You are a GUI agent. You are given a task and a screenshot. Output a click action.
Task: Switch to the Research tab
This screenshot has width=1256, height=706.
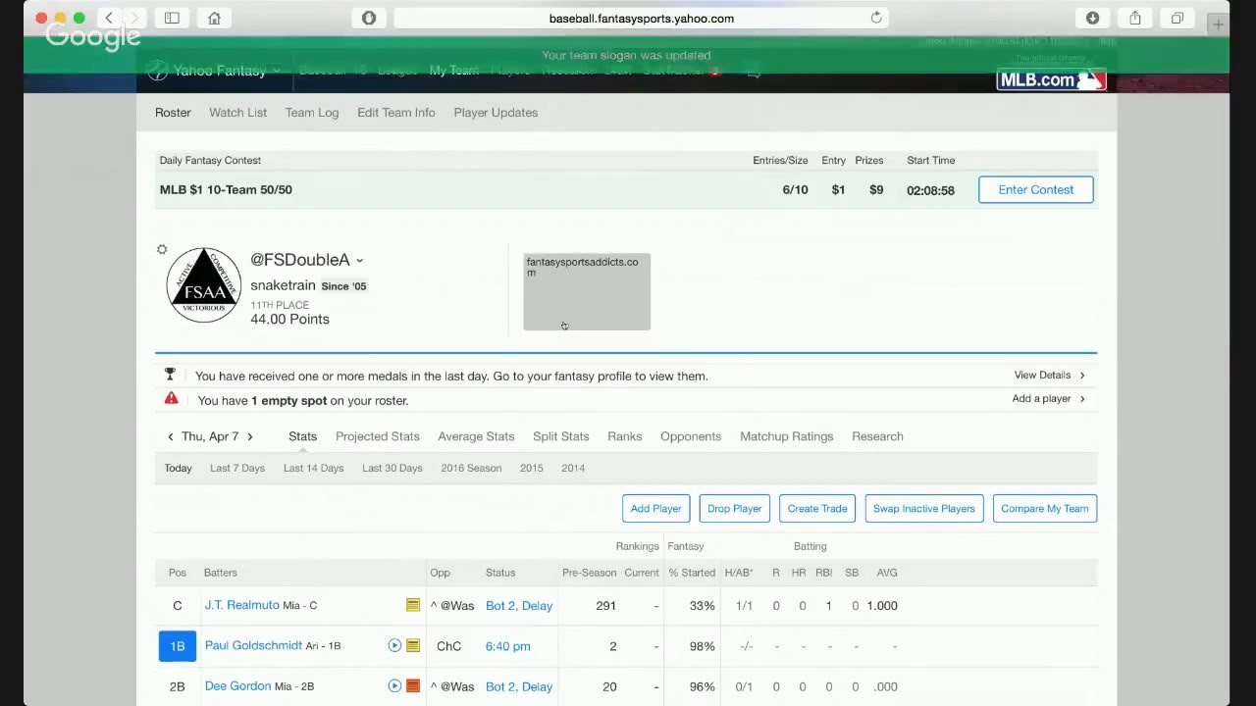tap(877, 436)
